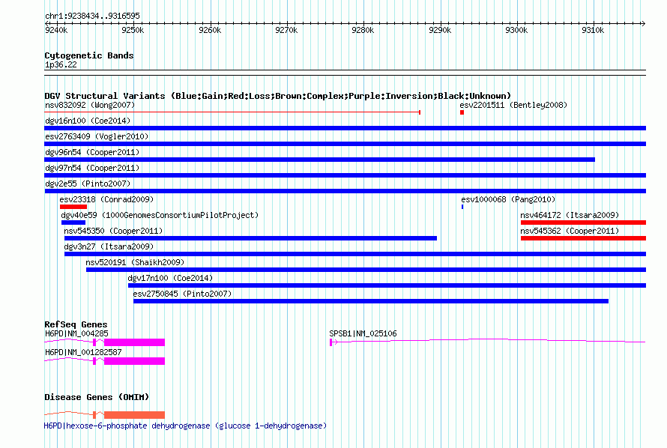Select the red nsv464172 loss bar
667x448 pixels.
point(583,223)
